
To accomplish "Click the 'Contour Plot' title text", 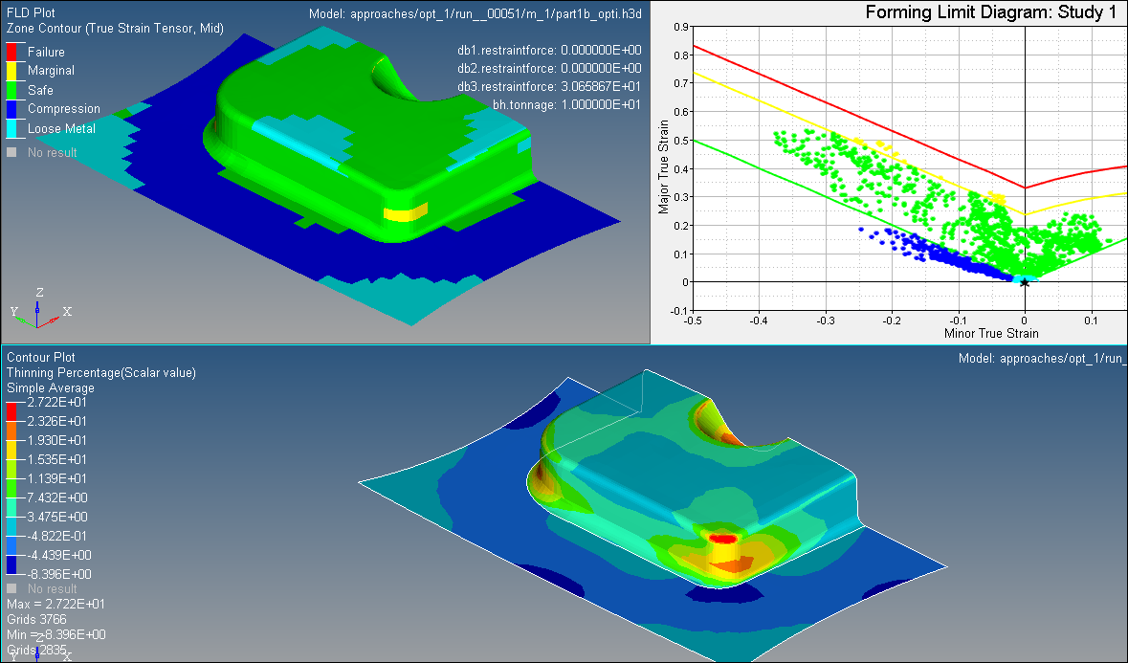I will [x=41, y=358].
